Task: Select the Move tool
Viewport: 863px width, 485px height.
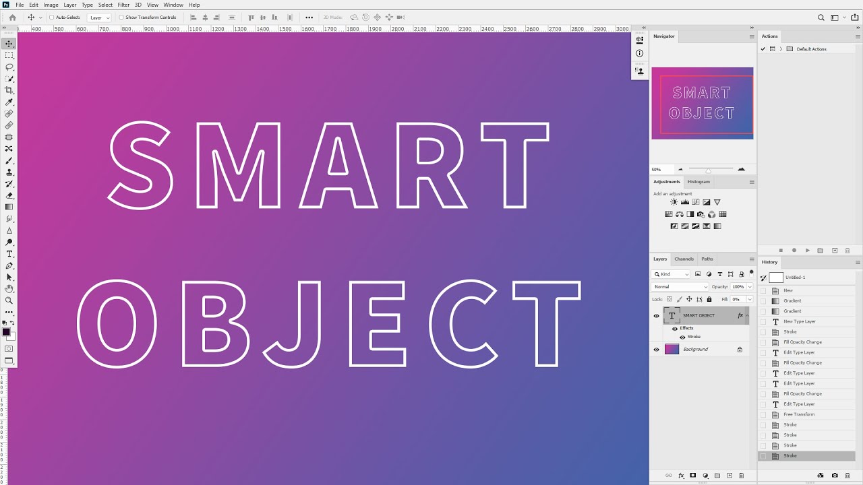Action: coord(9,44)
